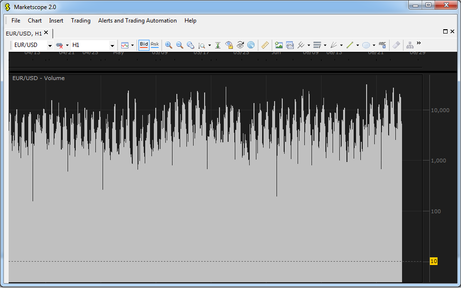Click the eraser tool icon
The width and height of the screenshot is (461, 288).
396,45
